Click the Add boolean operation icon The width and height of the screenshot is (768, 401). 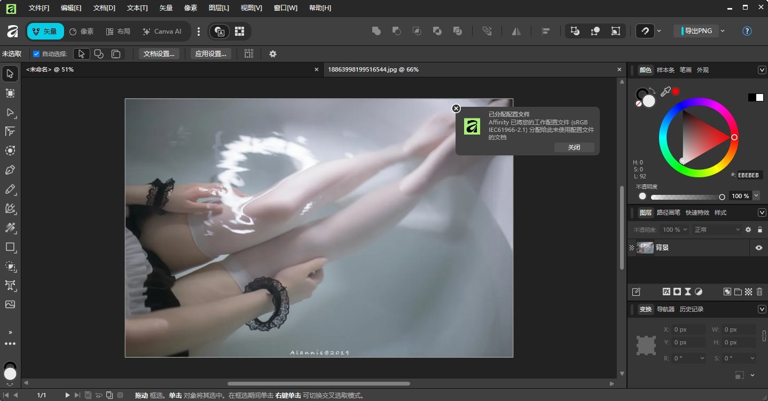[377, 32]
